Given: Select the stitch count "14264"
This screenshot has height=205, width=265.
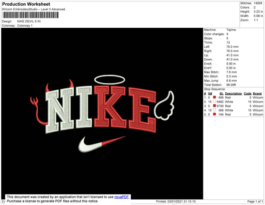Looking at the screenshot, I should (258, 3).
